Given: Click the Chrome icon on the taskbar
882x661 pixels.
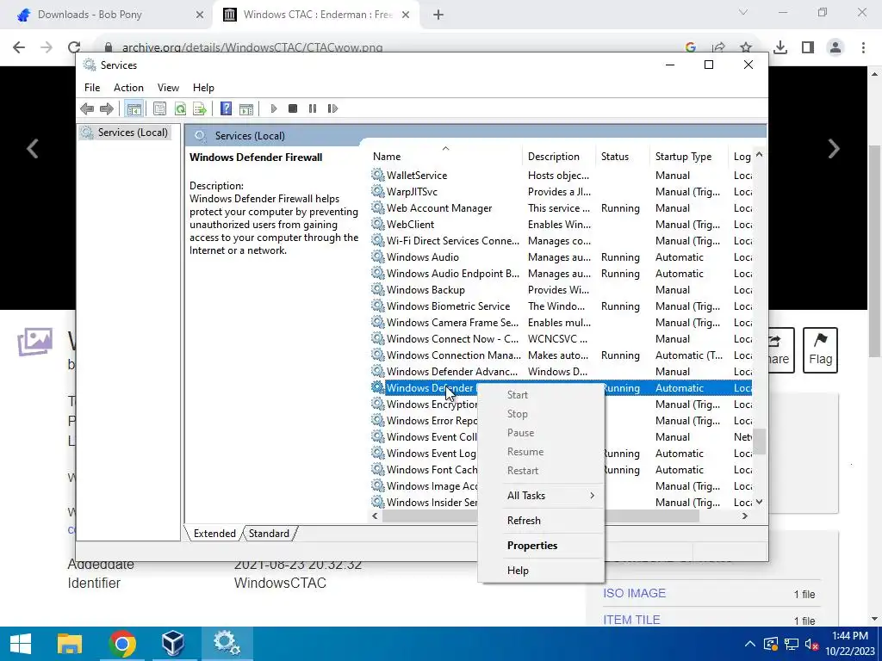Looking at the screenshot, I should pyautogui.click(x=121, y=644).
